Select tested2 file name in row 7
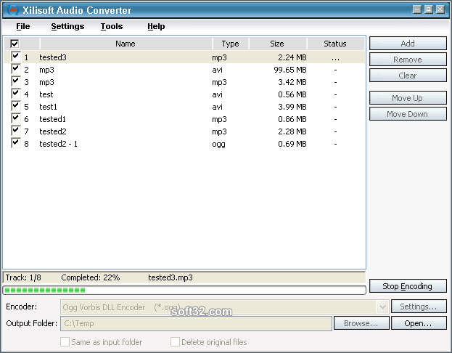This screenshot has height=353, width=452. (x=53, y=131)
